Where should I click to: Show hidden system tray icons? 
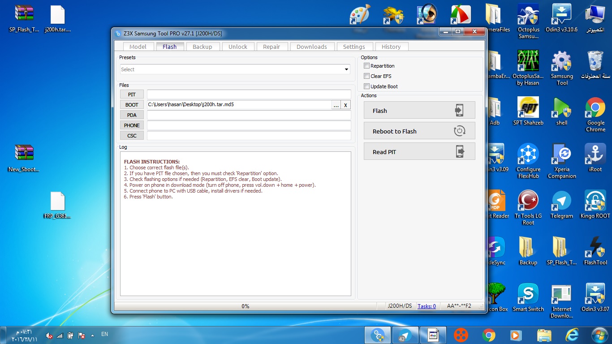(93, 335)
